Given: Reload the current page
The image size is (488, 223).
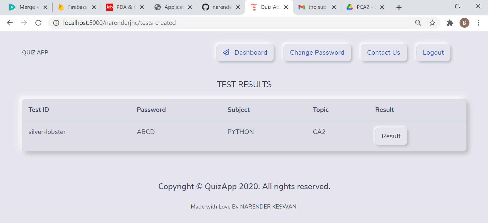Looking at the screenshot, I should point(38,23).
